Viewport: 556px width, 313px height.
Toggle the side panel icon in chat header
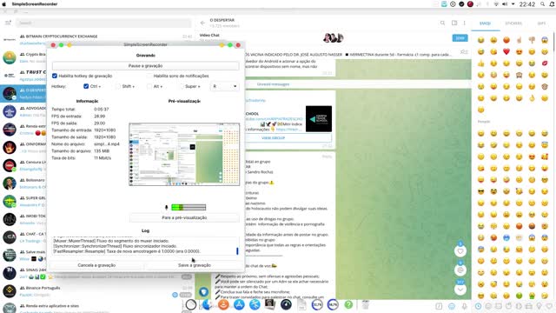click(x=454, y=23)
